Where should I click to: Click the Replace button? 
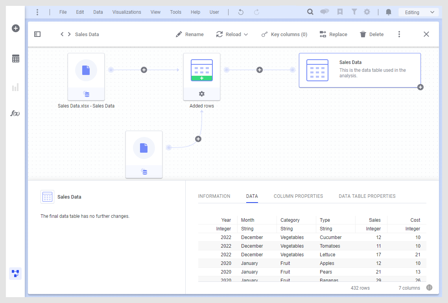[x=333, y=35]
